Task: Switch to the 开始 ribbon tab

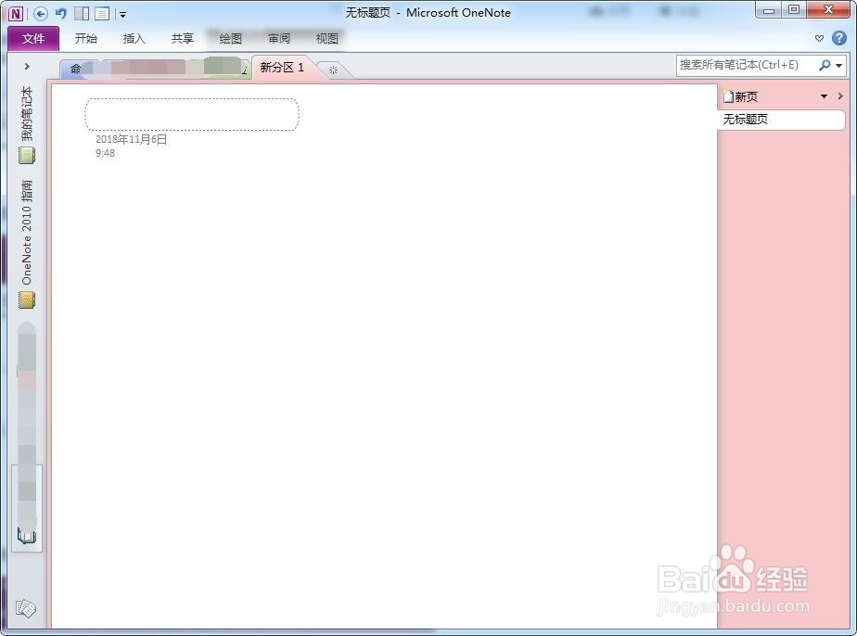Action: [86, 38]
